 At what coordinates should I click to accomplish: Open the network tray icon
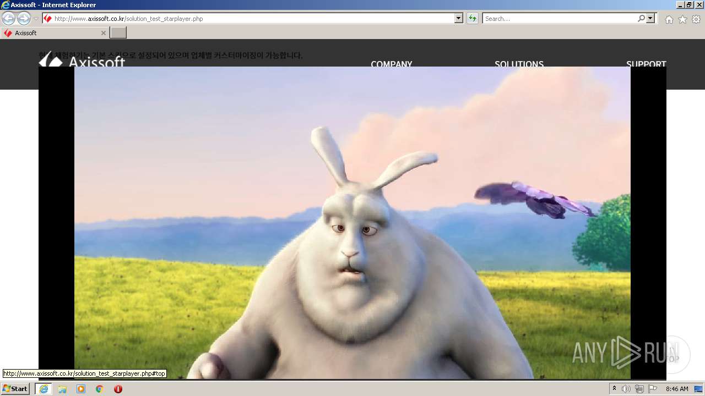point(639,389)
